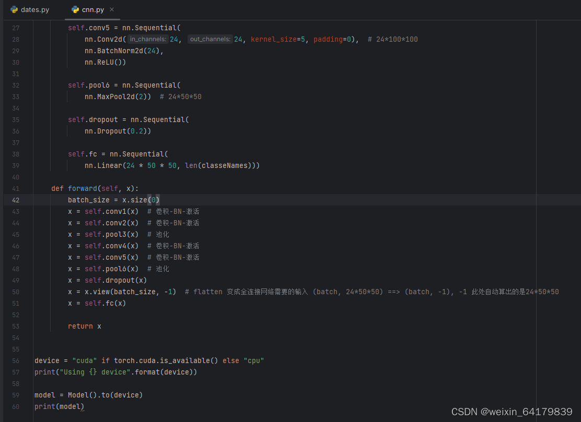Switch to the dates.py tab
Viewport: 581px width, 422px height.
point(30,9)
